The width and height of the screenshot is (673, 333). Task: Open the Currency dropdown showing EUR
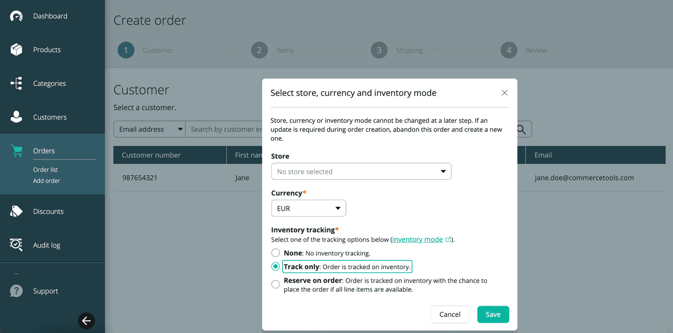pyautogui.click(x=308, y=208)
